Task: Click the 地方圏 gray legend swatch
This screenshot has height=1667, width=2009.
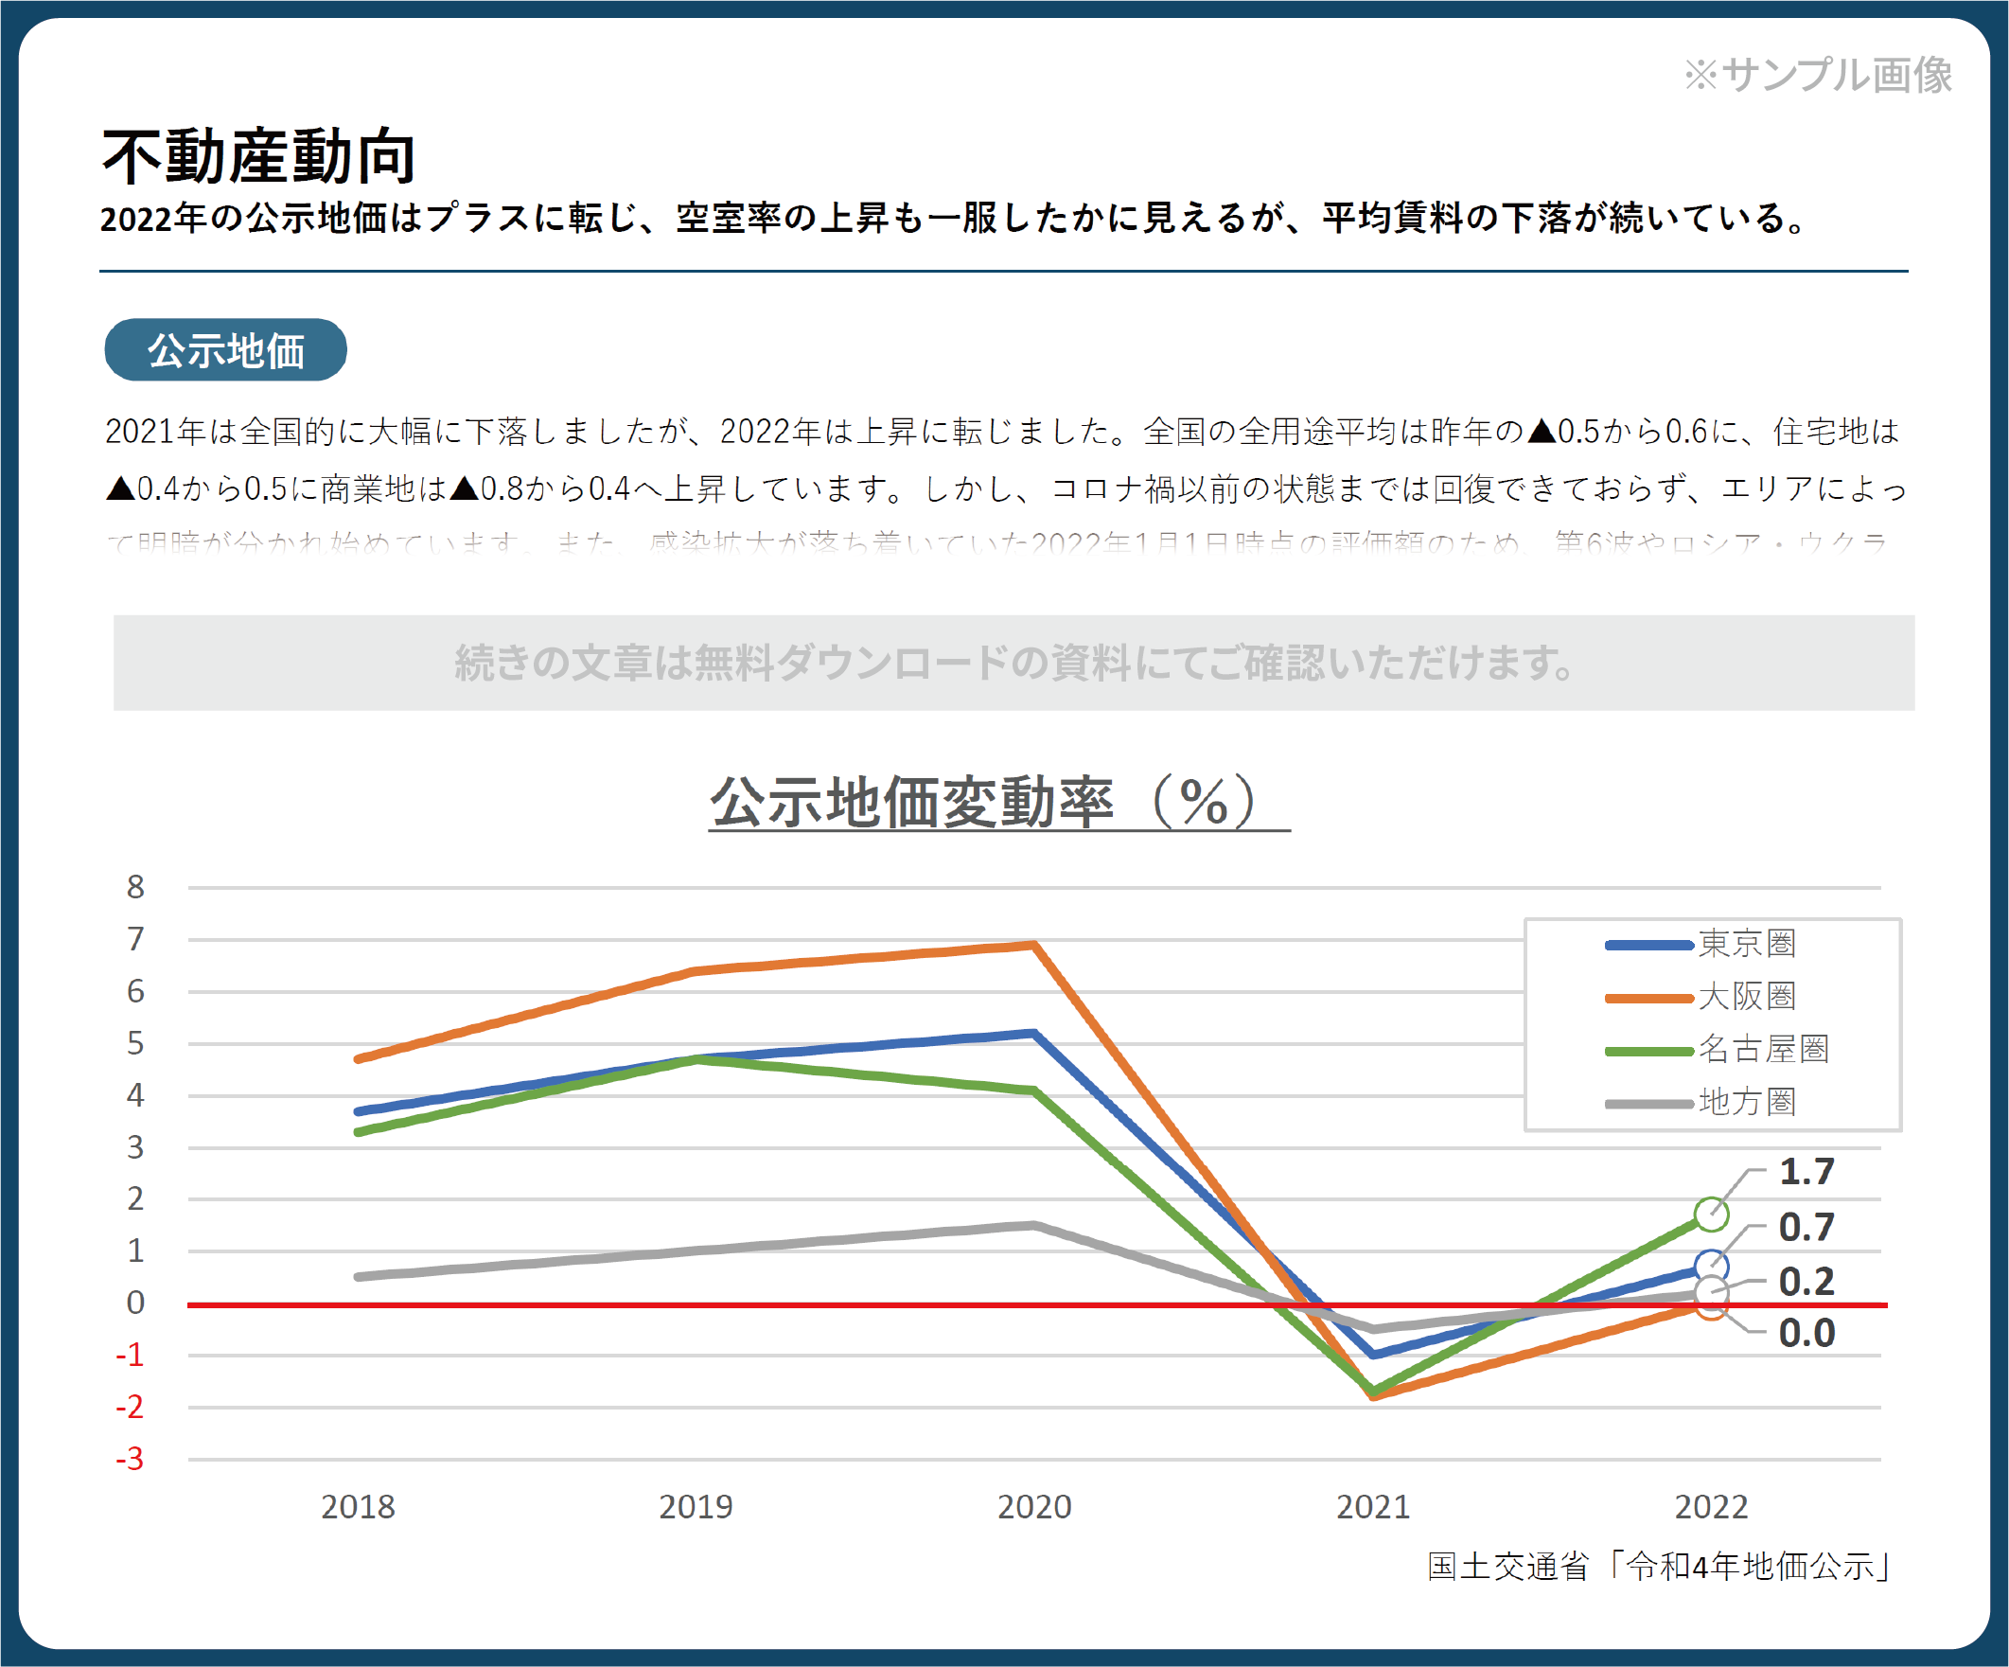Action: point(1648,1104)
